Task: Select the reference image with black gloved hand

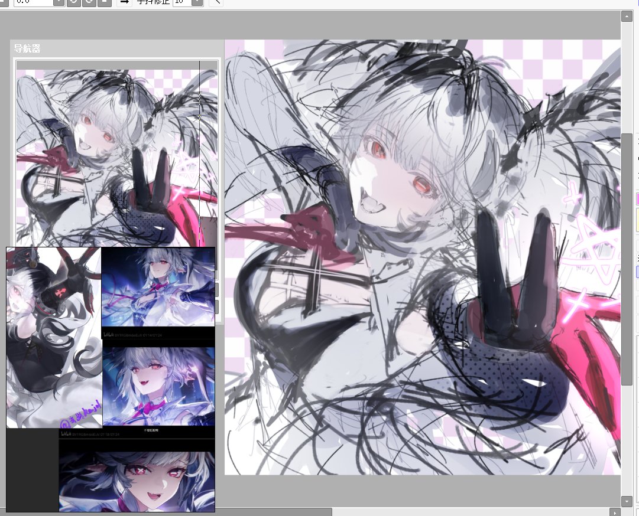Action: click(54, 337)
